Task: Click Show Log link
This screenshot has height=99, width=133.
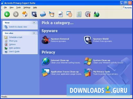Action: pyautogui.click(x=13, y=41)
